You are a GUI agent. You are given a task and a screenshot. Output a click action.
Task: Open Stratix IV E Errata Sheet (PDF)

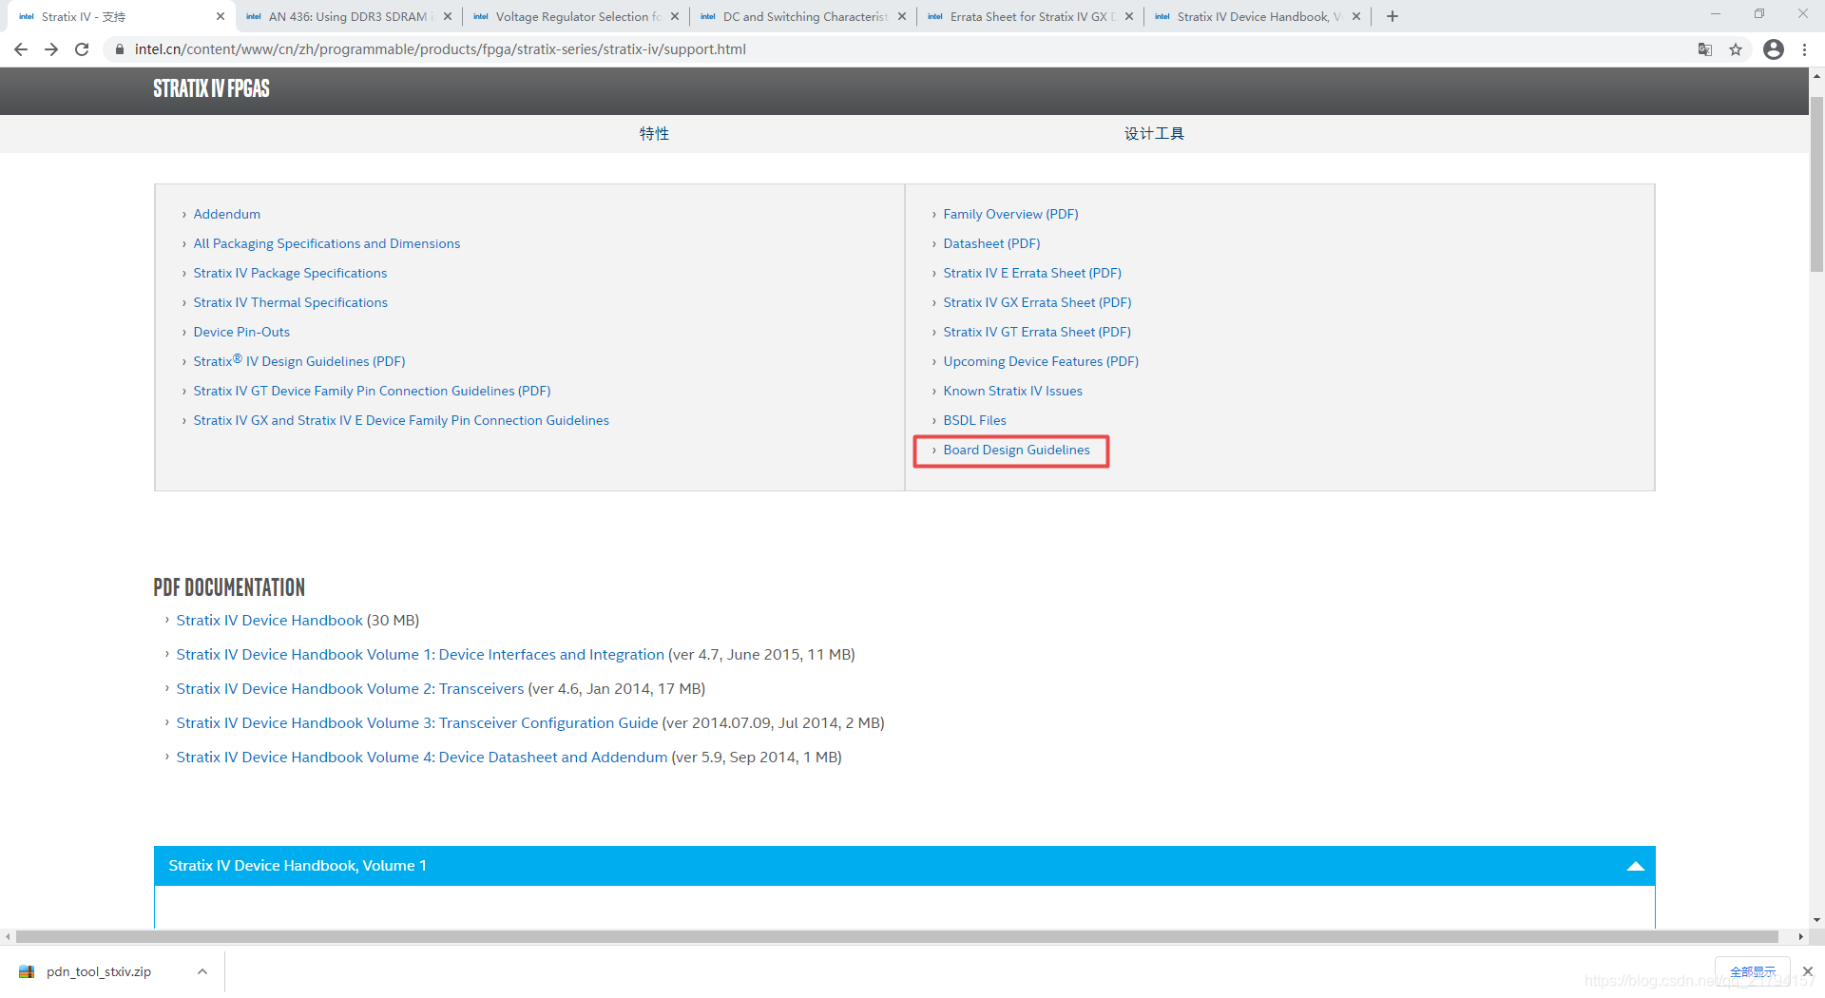tap(1032, 273)
